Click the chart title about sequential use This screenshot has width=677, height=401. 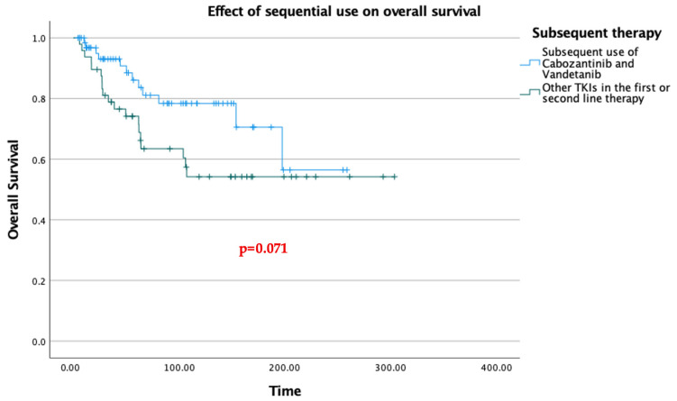344,11
